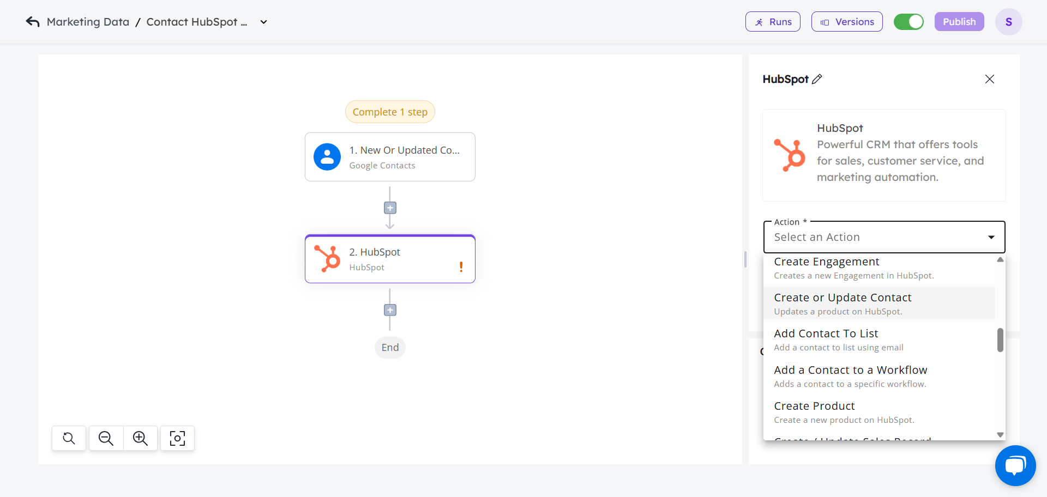Rename HubSpot step with pencil icon
Viewport: 1047px width, 497px height.
pos(817,79)
